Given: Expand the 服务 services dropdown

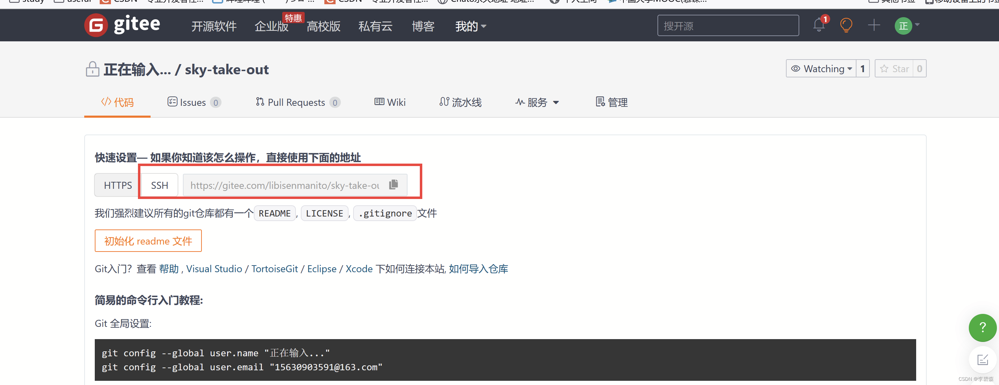Looking at the screenshot, I should point(537,103).
